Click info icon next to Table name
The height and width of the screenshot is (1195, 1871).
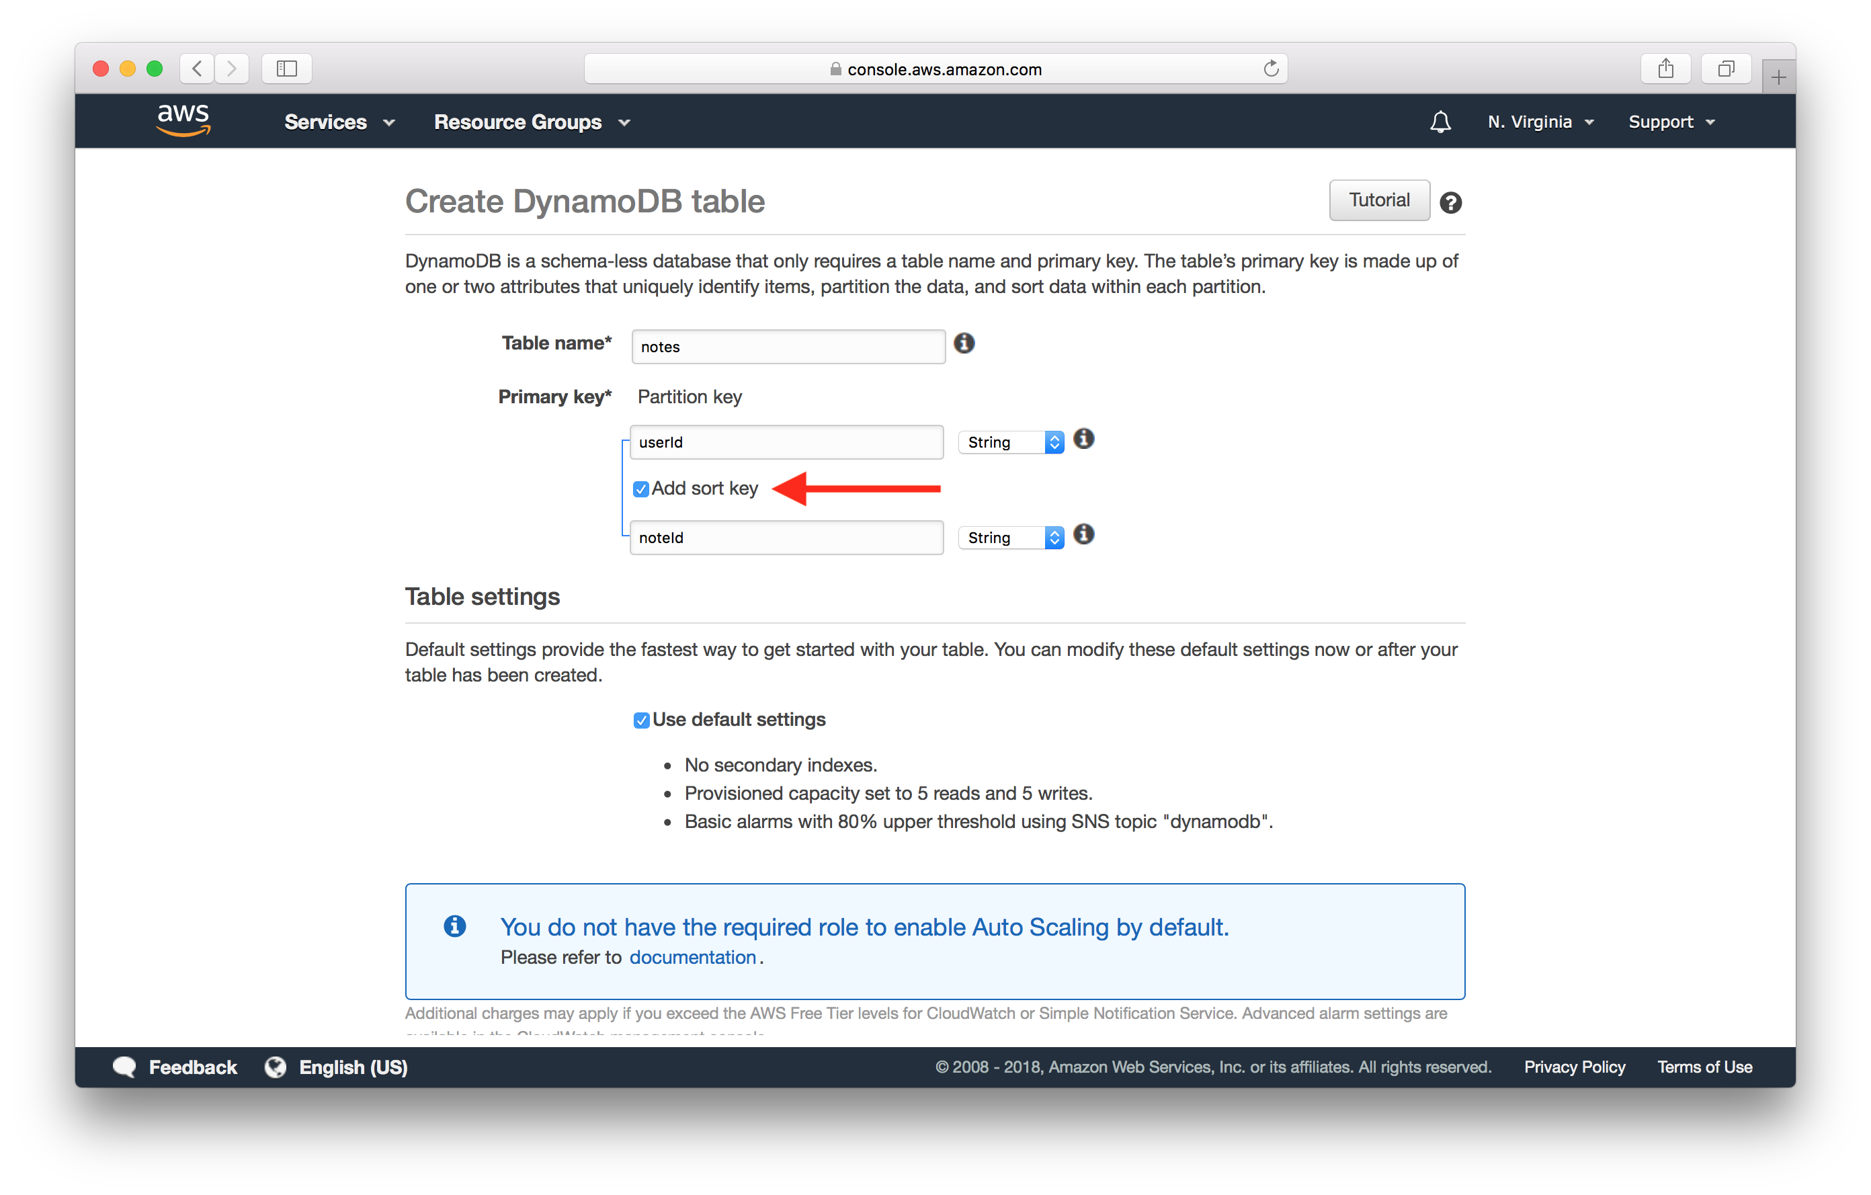click(964, 343)
